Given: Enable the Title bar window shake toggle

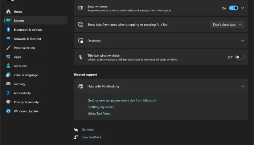Looking at the screenshot, I should [240, 57].
